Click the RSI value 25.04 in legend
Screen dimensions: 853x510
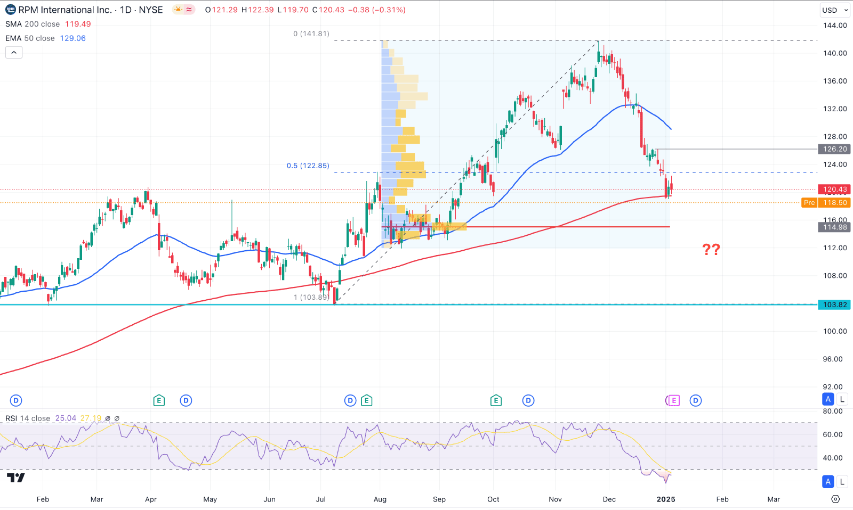(66, 418)
